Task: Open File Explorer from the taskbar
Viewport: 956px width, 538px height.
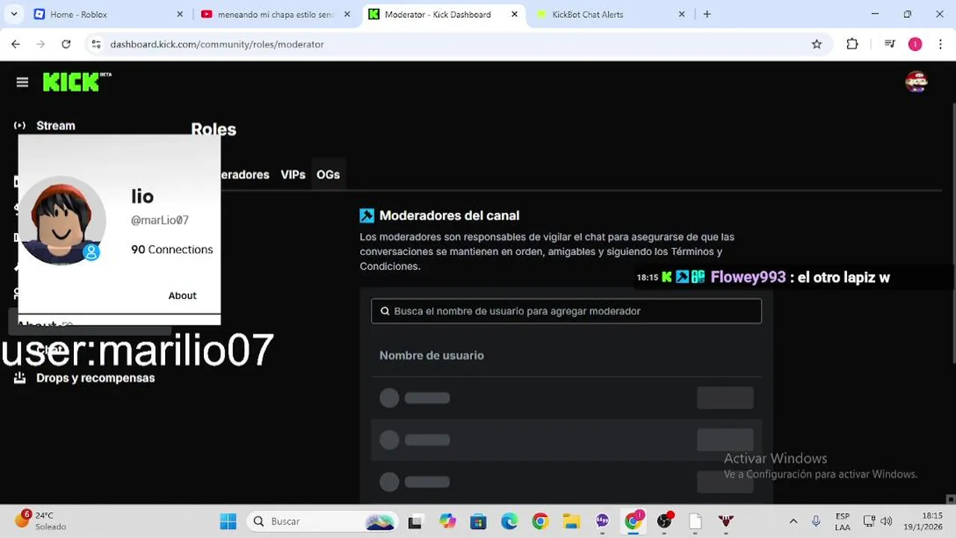Action: 571,522
